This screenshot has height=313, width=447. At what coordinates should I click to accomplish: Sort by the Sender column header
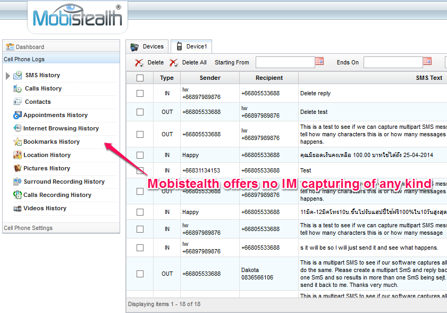(x=210, y=78)
